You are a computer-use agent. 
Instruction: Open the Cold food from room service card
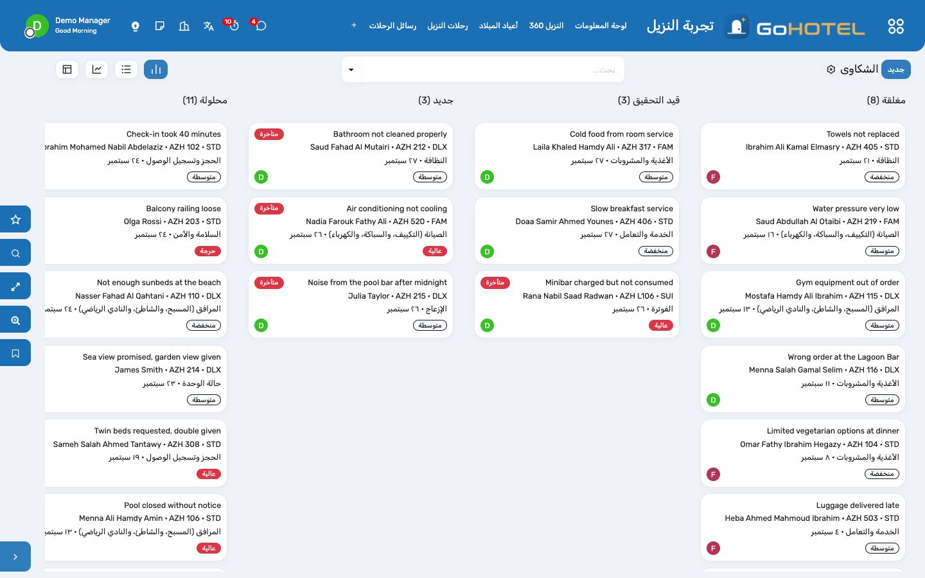pos(577,156)
